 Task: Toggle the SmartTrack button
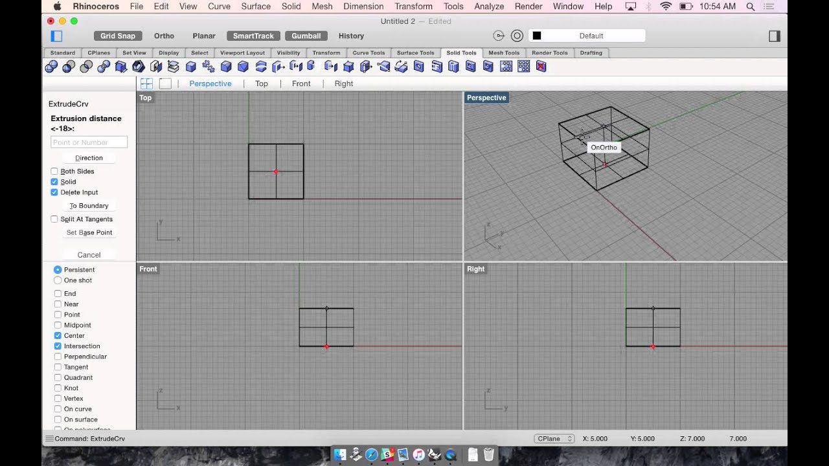point(254,36)
